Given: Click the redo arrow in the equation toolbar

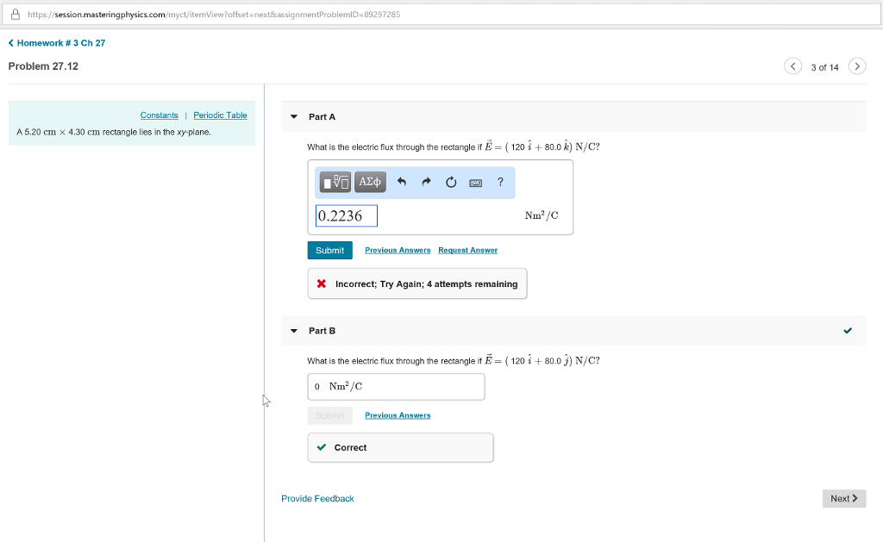Looking at the screenshot, I should pos(425,182).
